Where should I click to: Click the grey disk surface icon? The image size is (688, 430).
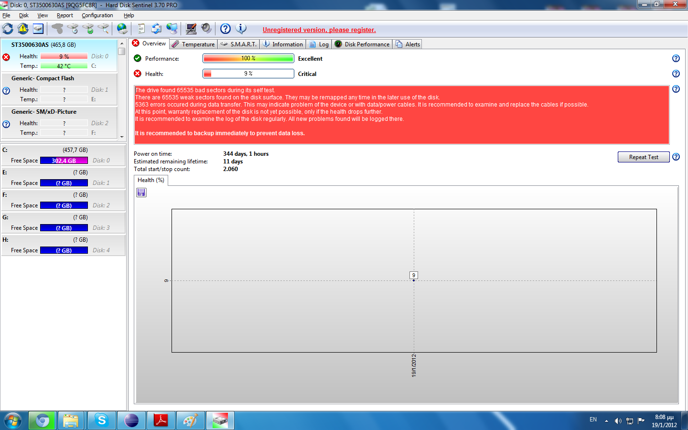click(x=57, y=29)
